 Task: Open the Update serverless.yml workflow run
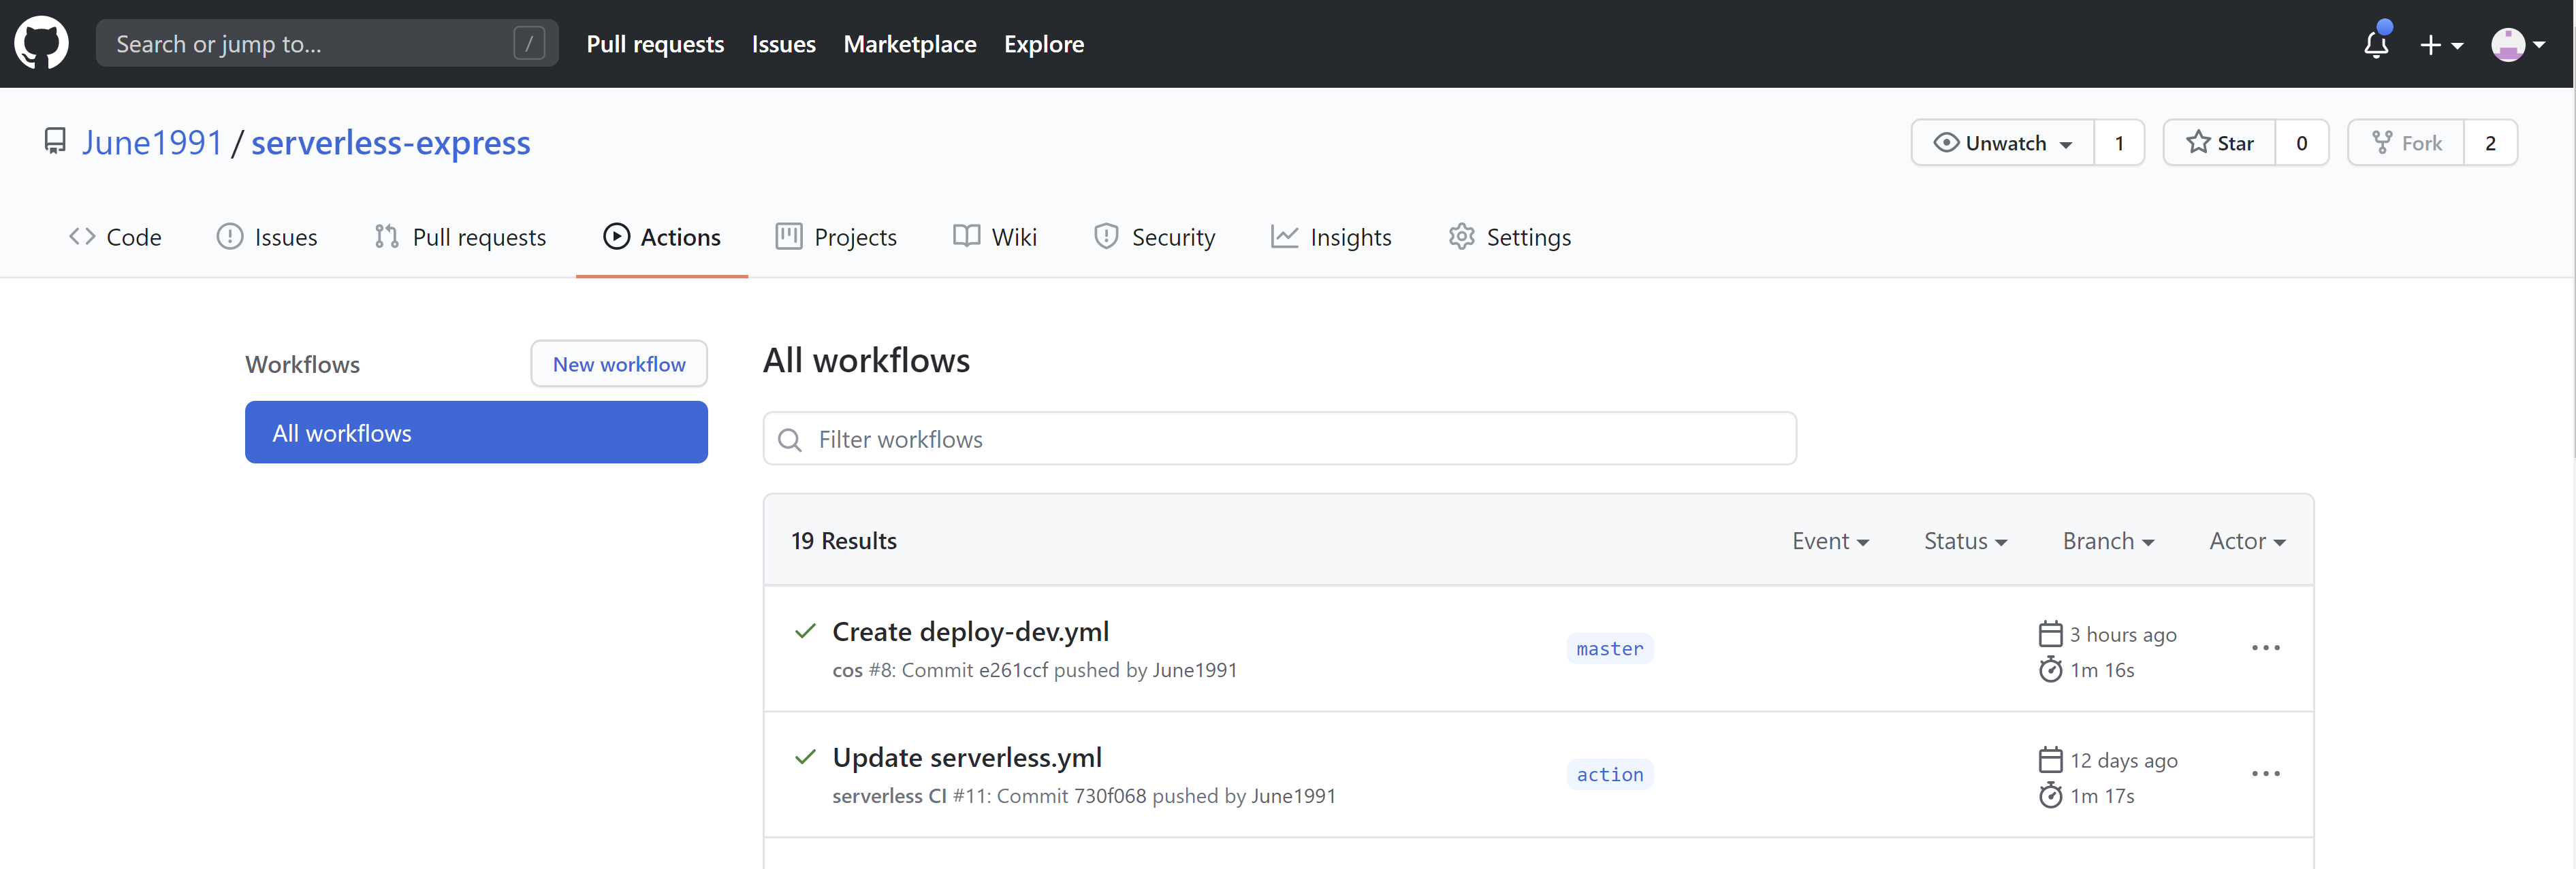click(x=967, y=757)
